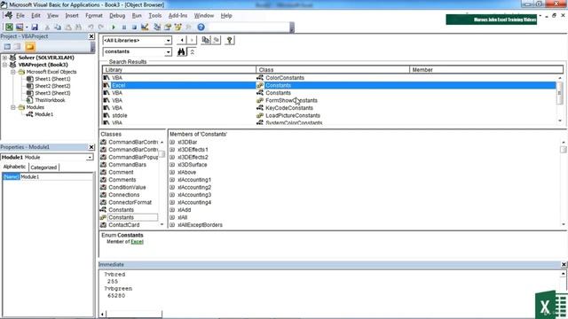Click the Redo arrow icon

click(x=101, y=27)
